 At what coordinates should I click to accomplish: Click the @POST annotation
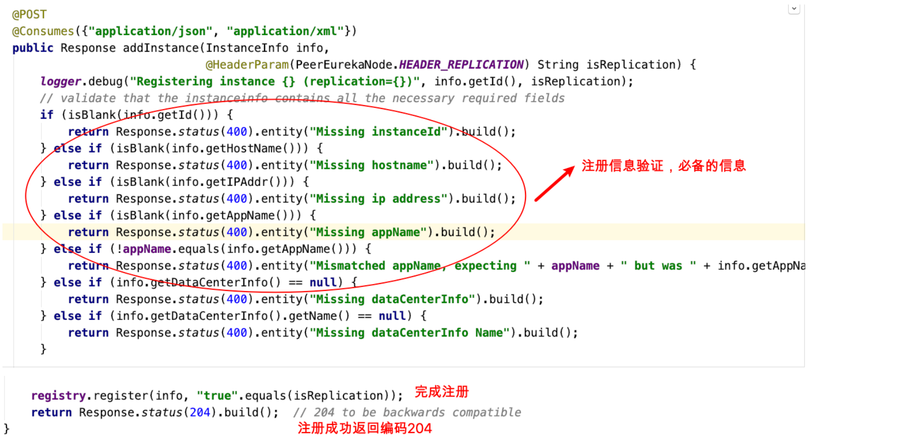pyautogui.click(x=29, y=14)
